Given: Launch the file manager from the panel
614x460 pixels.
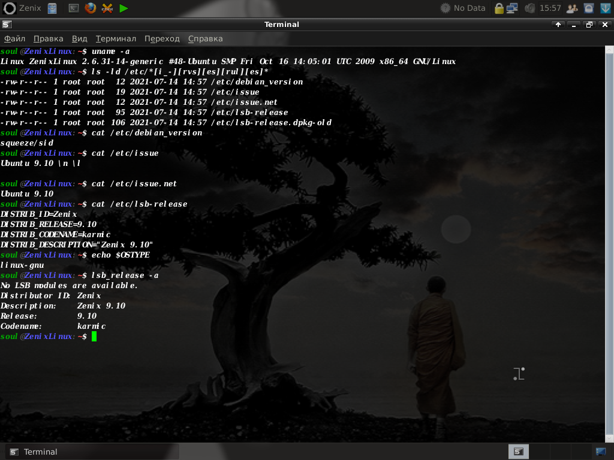Looking at the screenshot, I should (52, 8).
